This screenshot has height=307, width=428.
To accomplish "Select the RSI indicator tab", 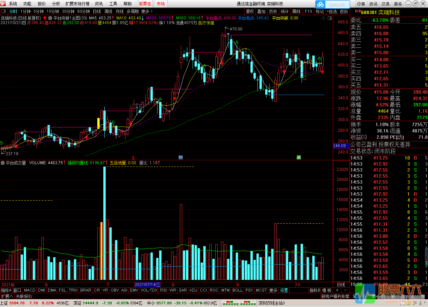I will click(164, 290).
